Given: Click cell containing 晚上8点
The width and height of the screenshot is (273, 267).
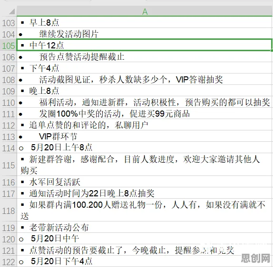Looking at the screenshot, I should coord(144,91).
